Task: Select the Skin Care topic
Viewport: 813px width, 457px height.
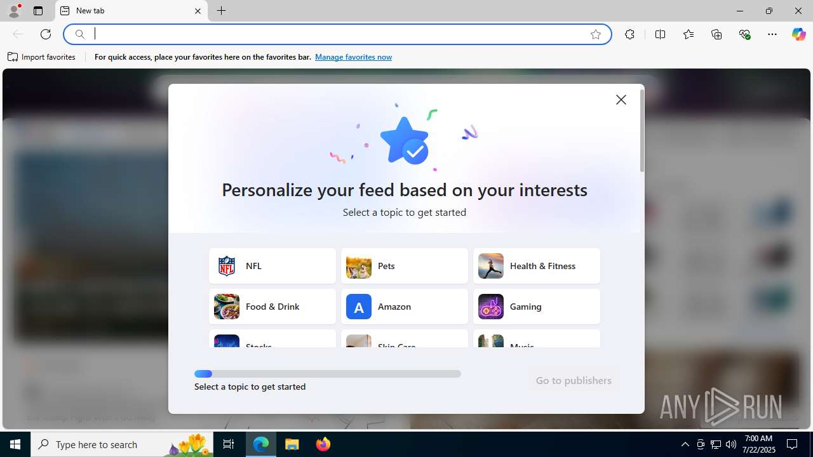Action: [x=405, y=338]
